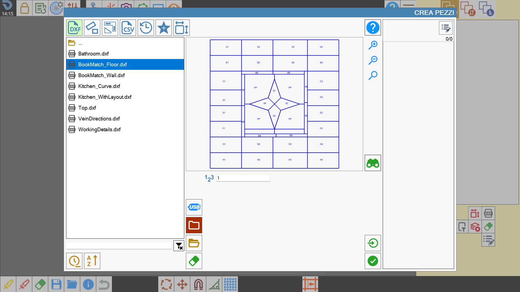Open the history clock tab
This screenshot has width=520, height=292.
(x=146, y=28)
